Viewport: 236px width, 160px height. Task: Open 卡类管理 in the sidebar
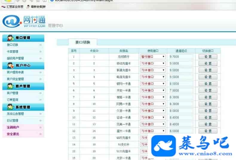click(13, 52)
